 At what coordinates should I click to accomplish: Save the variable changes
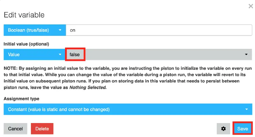[x=243, y=129]
